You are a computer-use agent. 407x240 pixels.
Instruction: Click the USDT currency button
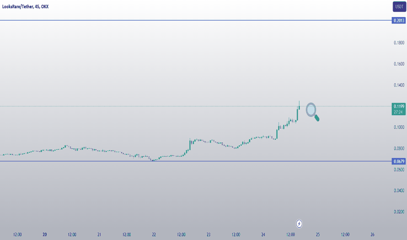pyautogui.click(x=399, y=7)
